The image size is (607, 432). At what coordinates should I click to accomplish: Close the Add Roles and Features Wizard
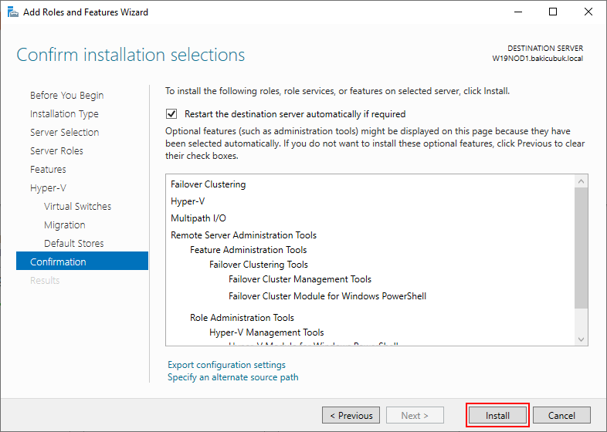point(588,12)
